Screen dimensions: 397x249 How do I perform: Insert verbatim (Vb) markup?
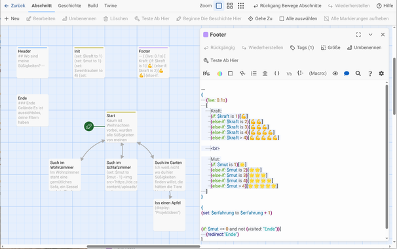coord(289,73)
